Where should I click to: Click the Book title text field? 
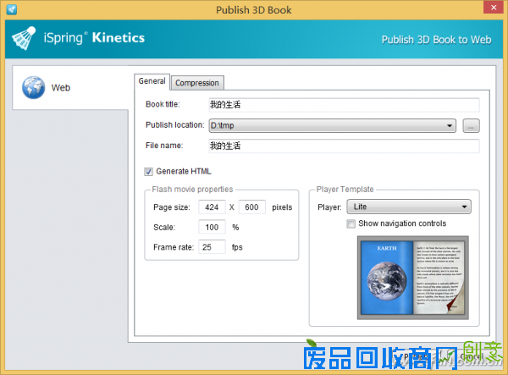(x=343, y=105)
